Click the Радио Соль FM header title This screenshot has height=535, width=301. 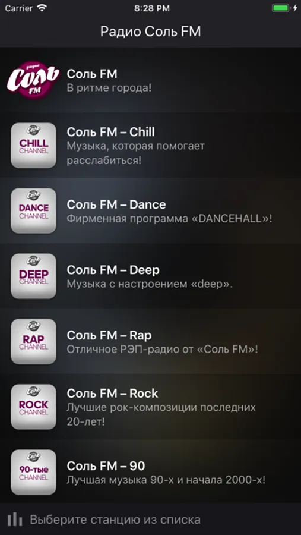[150, 32]
